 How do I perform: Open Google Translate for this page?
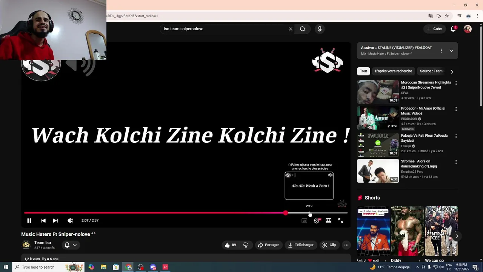431,16
